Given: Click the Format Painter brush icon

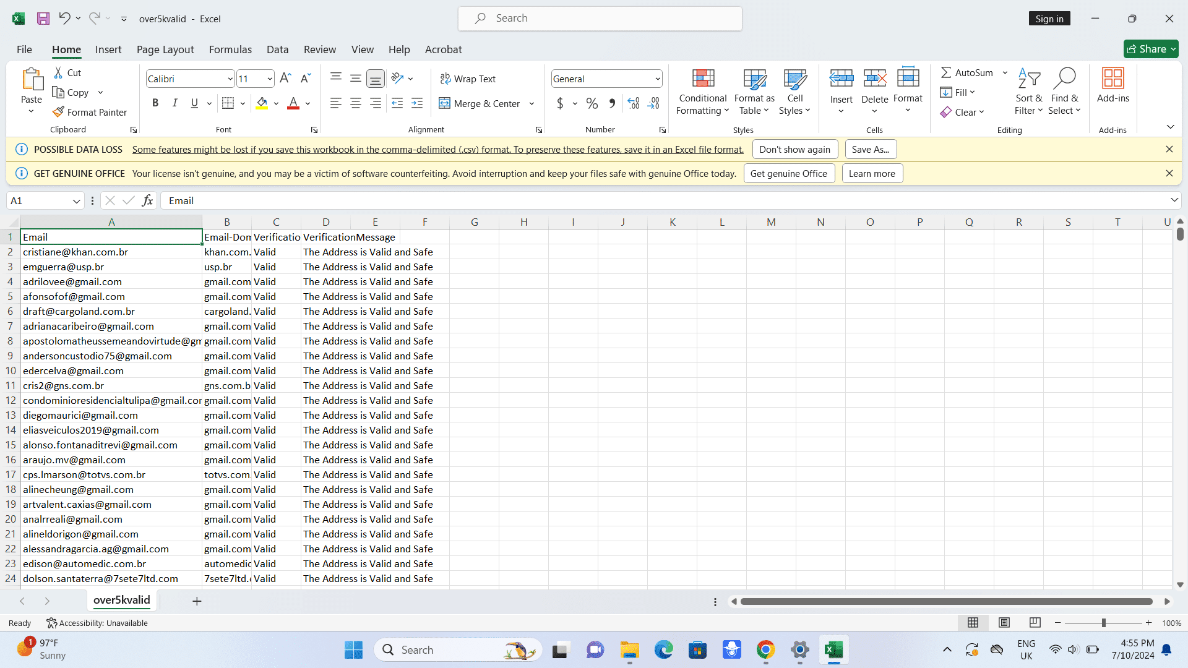Looking at the screenshot, I should (58, 112).
